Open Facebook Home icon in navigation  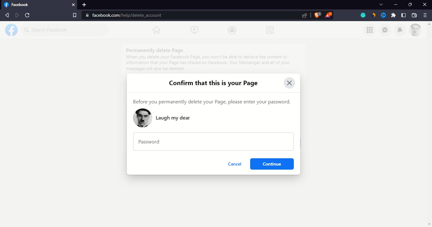pos(157,30)
